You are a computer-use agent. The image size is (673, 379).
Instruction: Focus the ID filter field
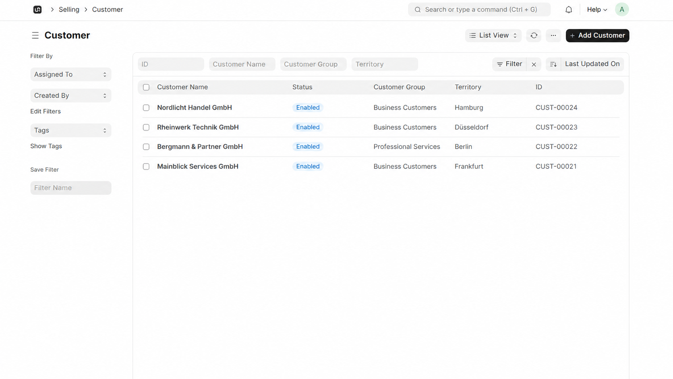(171, 64)
